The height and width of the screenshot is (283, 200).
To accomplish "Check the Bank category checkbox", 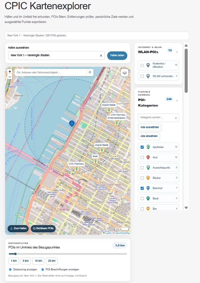I will pyautogui.click(x=142, y=198).
